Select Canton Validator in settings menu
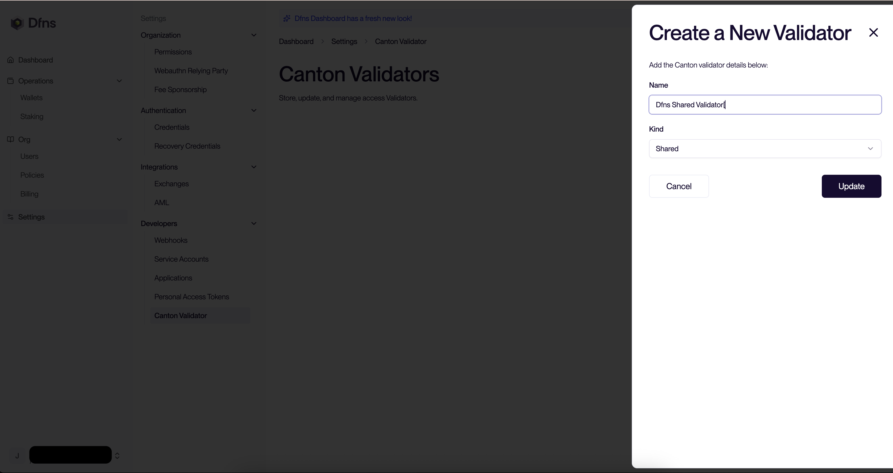 (181, 316)
